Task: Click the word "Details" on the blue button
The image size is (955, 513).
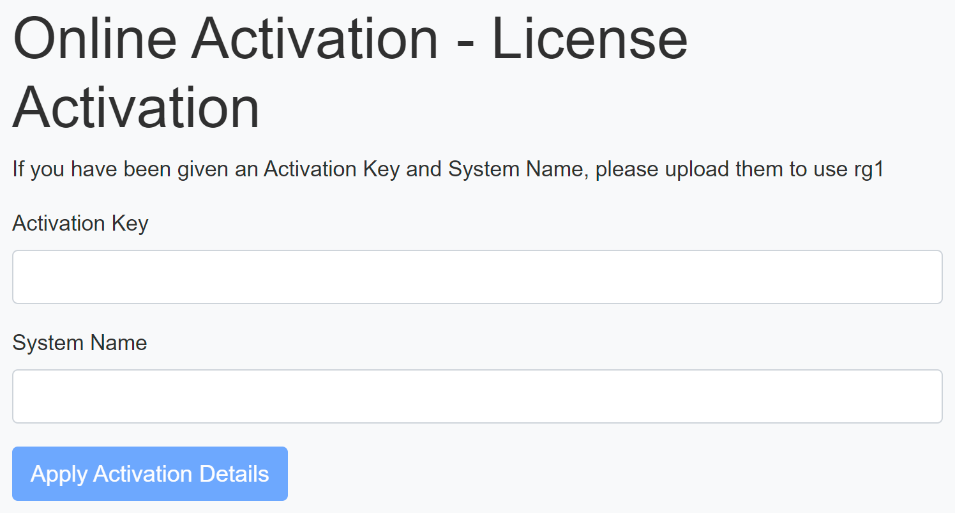Action: 234,474
